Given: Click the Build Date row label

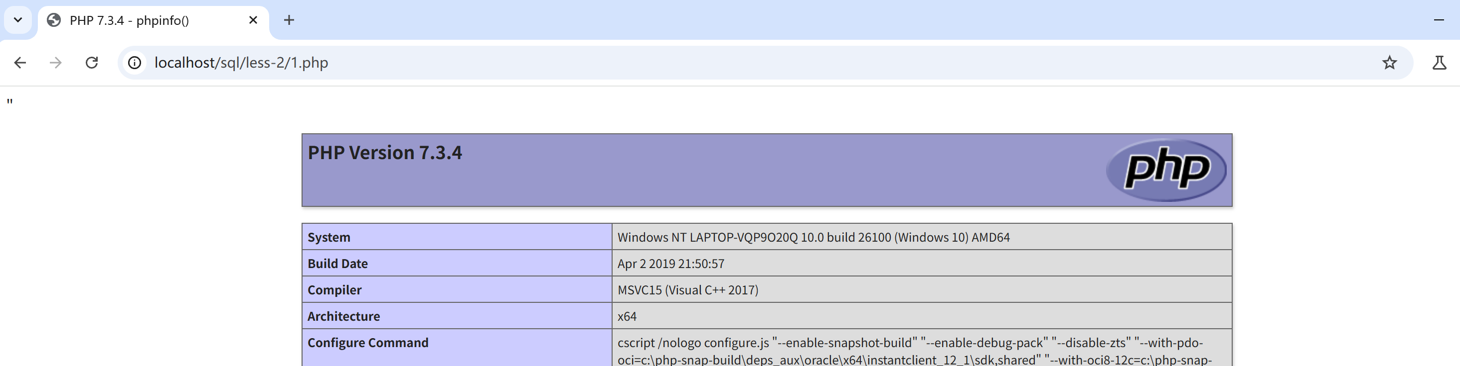Looking at the screenshot, I should pyautogui.click(x=338, y=264).
